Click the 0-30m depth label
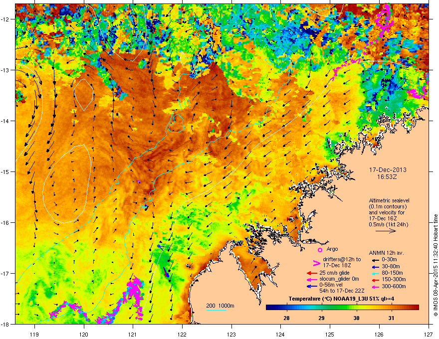Image resolution: width=439 pixels, height=339 pixels. (389, 260)
